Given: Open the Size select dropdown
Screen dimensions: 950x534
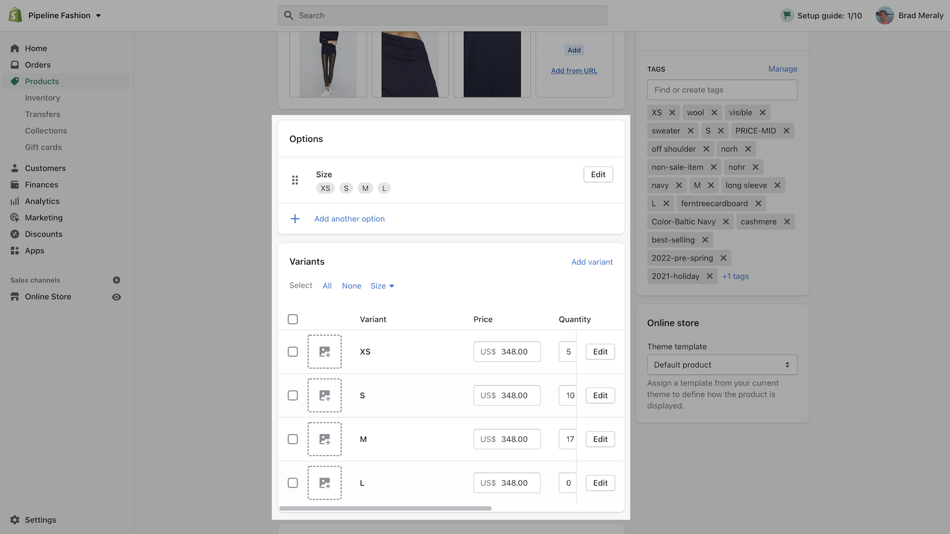Looking at the screenshot, I should 383,286.
